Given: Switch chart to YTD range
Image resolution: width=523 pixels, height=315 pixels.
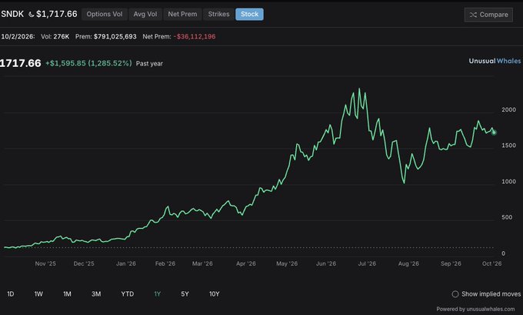Looking at the screenshot, I should click(x=128, y=294).
